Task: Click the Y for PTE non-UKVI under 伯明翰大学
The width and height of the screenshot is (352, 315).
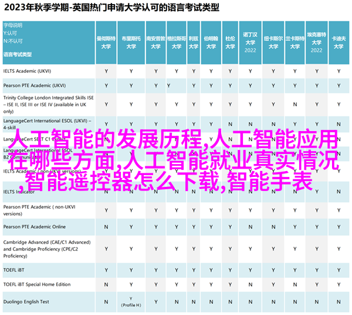Action: [211, 210]
